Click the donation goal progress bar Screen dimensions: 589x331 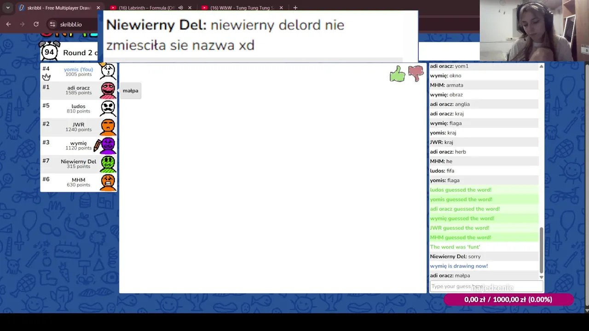(x=508, y=299)
